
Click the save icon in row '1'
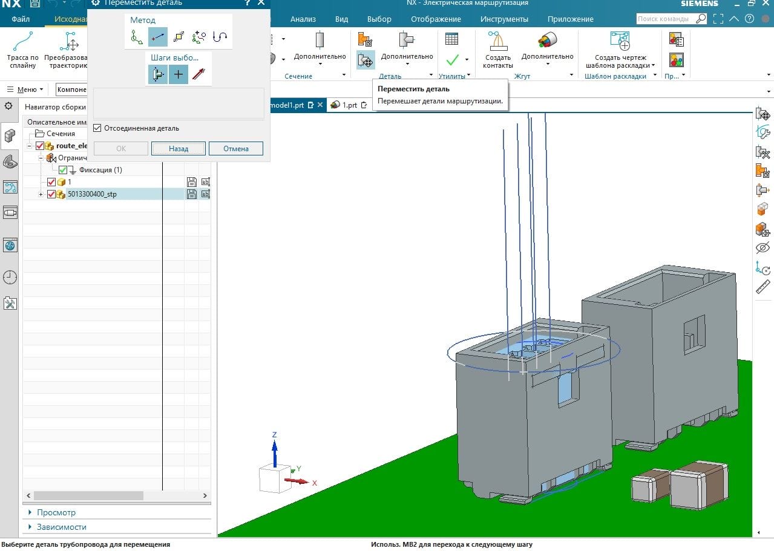[x=192, y=182]
